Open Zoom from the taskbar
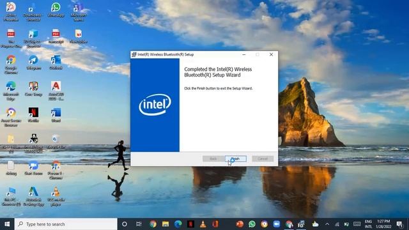This screenshot has height=230, width=409. point(277,224)
